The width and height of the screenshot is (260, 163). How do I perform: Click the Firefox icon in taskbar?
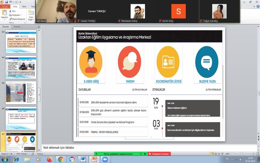[x=50, y=159]
